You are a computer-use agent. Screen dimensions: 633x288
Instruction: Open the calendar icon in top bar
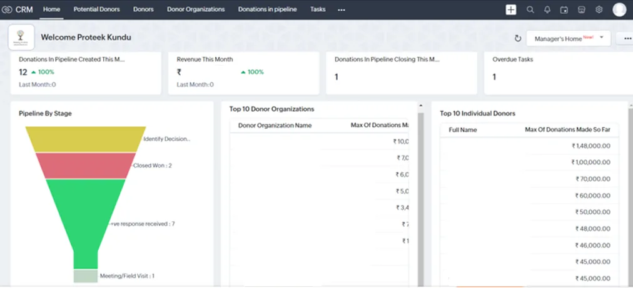tap(564, 9)
